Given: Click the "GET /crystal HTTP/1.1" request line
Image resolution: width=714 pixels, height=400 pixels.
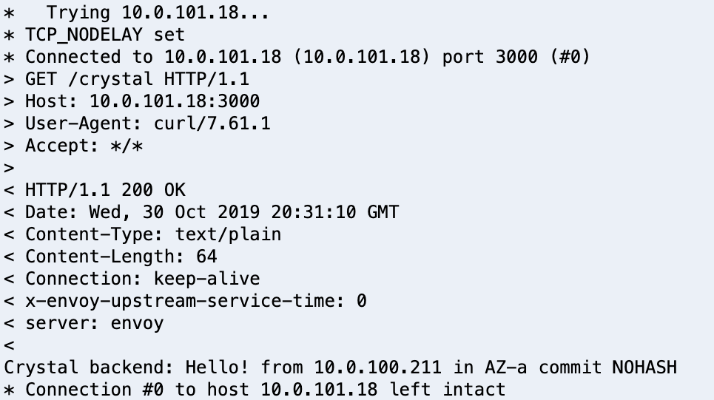Looking at the screenshot, I should (x=137, y=79).
